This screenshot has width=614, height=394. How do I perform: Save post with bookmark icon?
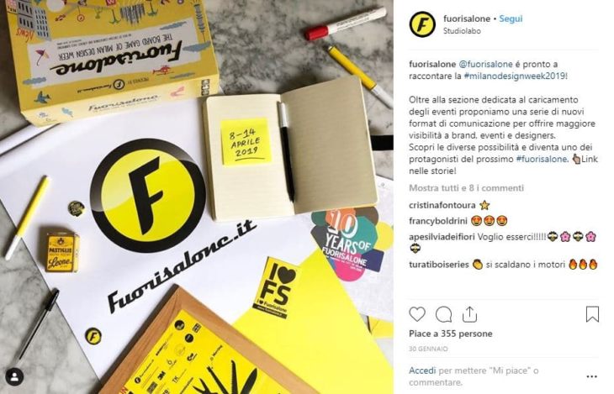[x=592, y=314]
